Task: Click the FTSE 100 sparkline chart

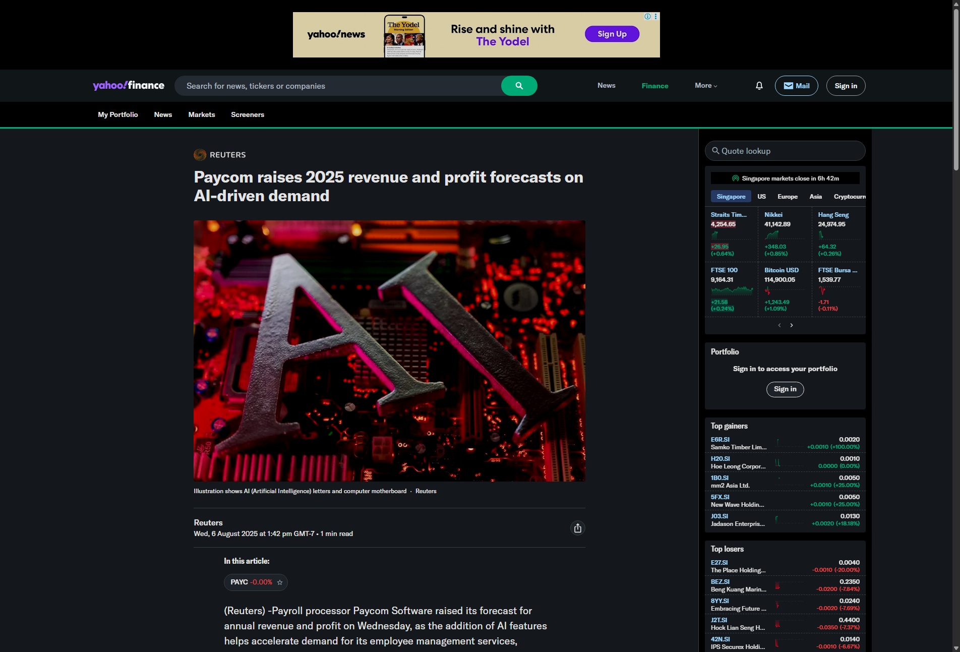Action: (x=732, y=290)
